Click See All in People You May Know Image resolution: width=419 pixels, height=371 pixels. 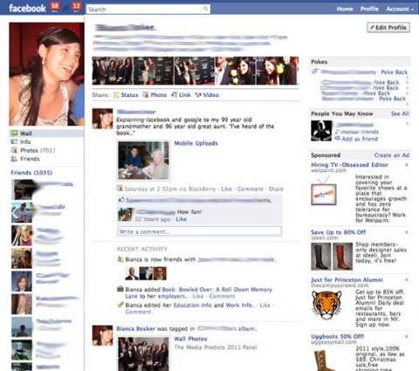tap(400, 113)
